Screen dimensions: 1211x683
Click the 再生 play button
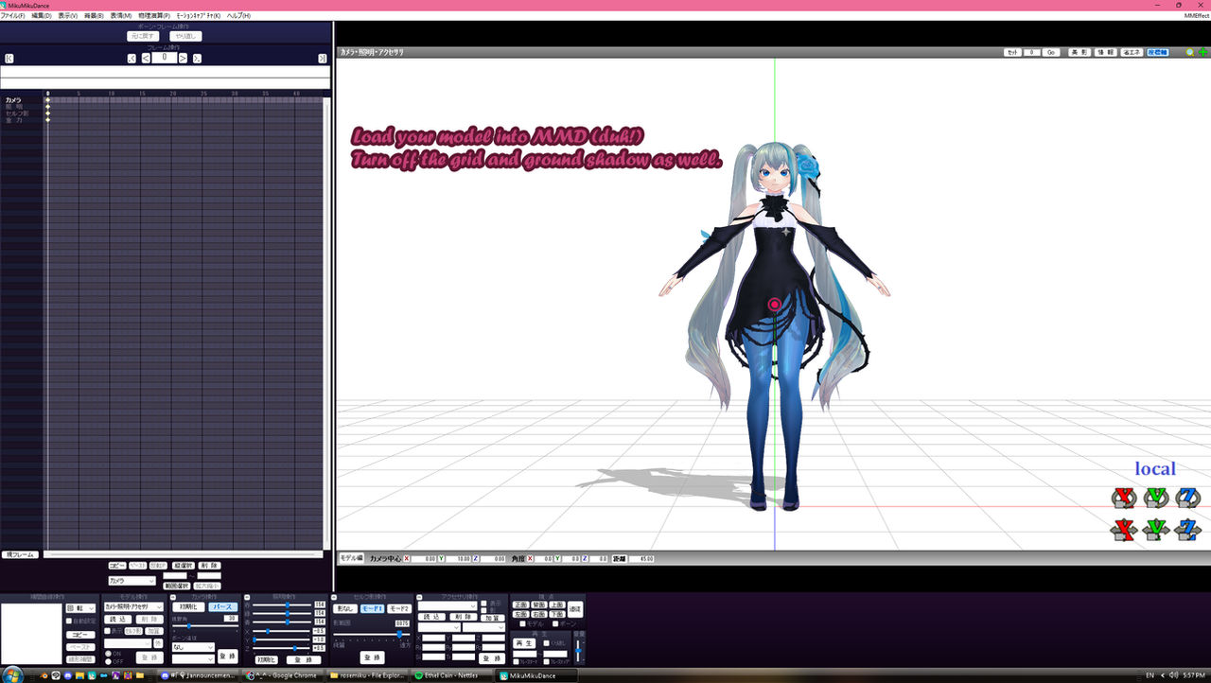[x=523, y=643]
